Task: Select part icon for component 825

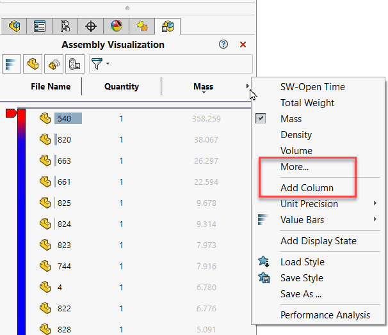Action: pos(45,203)
